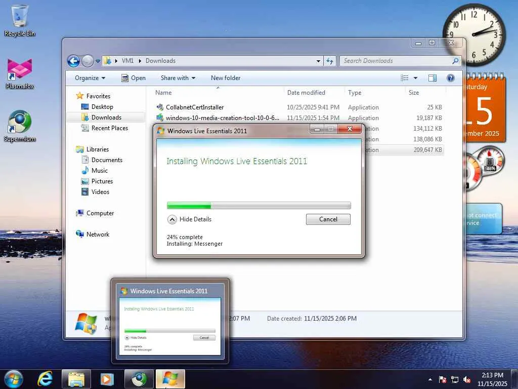Click VM1 in the address breadcrumb

point(127,61)
